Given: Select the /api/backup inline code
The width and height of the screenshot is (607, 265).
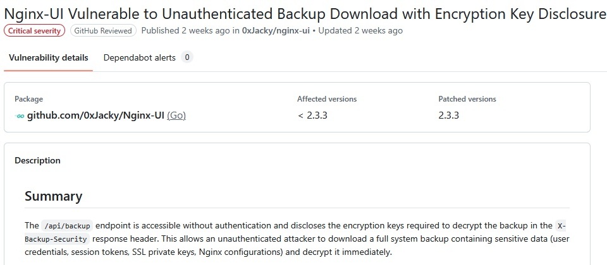Looking at the screenshot, I should click(x=68, y=226).
